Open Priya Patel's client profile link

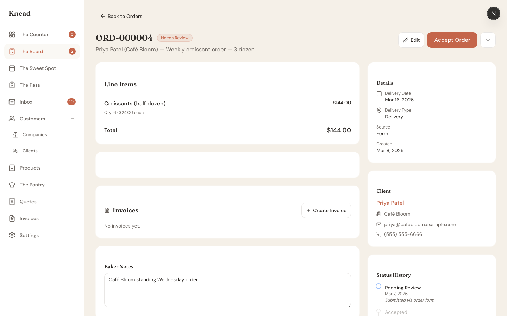390,203
